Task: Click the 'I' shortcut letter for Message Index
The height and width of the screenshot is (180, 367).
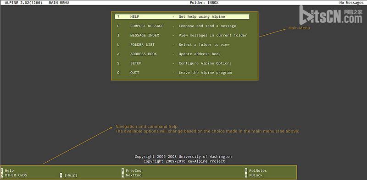Action: click(118, 35)
